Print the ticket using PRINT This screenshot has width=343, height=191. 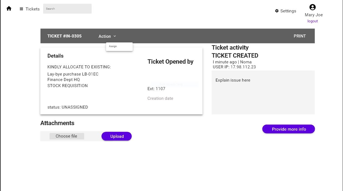coord(300,36)
